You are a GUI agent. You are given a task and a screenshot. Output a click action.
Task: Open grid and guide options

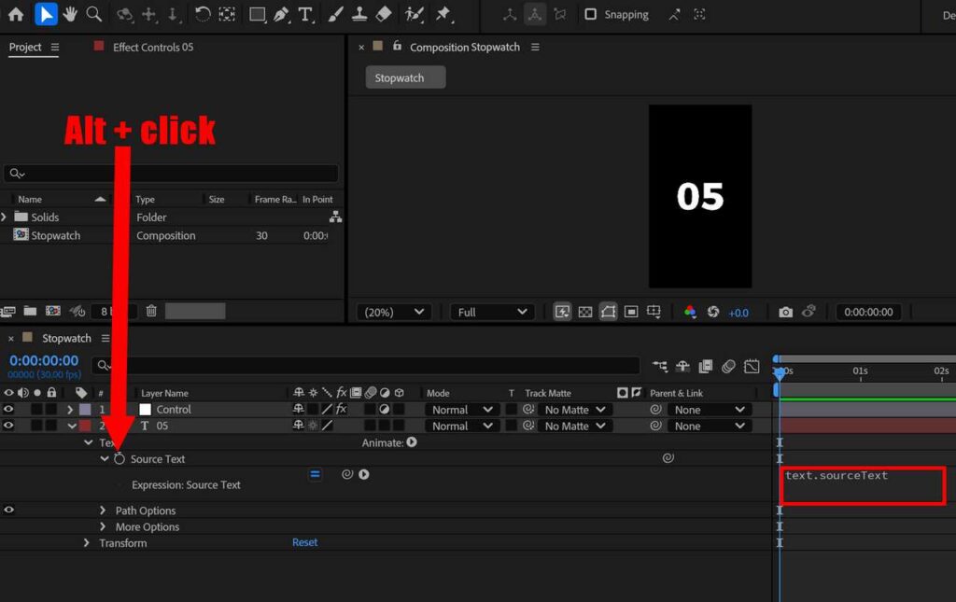[x=654, y=312]
